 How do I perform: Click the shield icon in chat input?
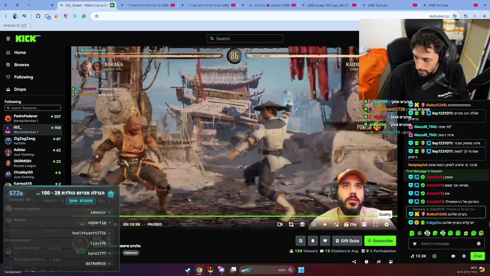coord(414,244)
